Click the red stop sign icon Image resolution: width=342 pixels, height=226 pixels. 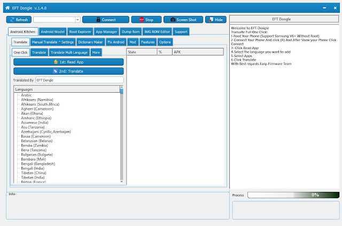pos(142,20)
